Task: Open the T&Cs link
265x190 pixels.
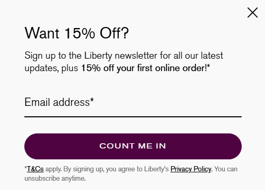Action: [x=35, y=169]
